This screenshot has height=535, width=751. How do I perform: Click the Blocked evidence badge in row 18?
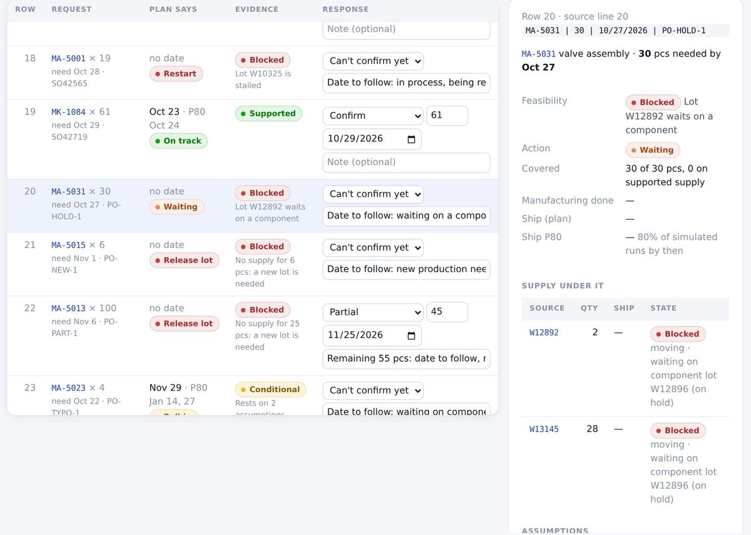point(262,60)
